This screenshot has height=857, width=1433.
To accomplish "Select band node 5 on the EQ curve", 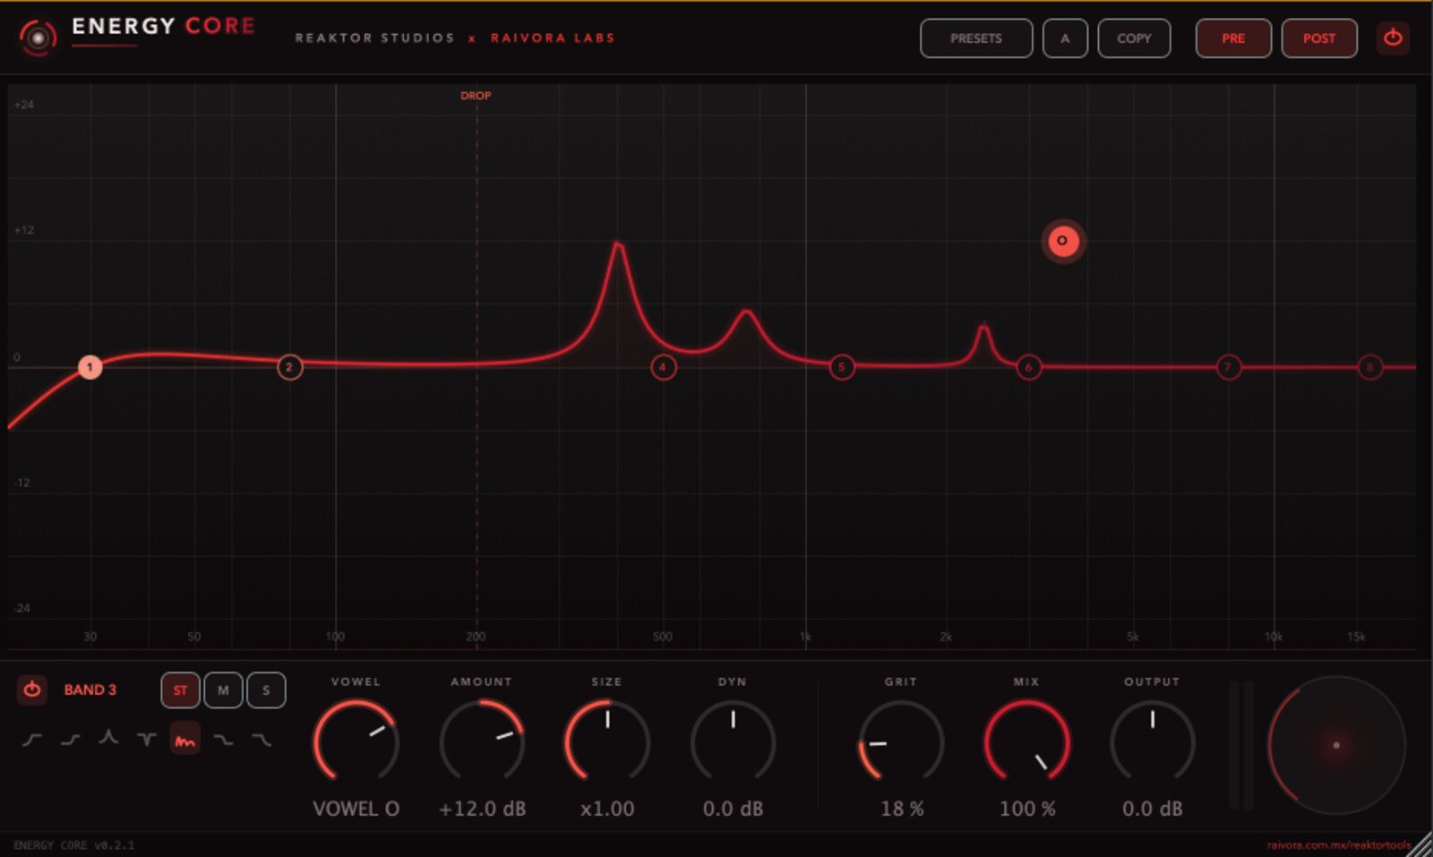I will coord(841,366).
